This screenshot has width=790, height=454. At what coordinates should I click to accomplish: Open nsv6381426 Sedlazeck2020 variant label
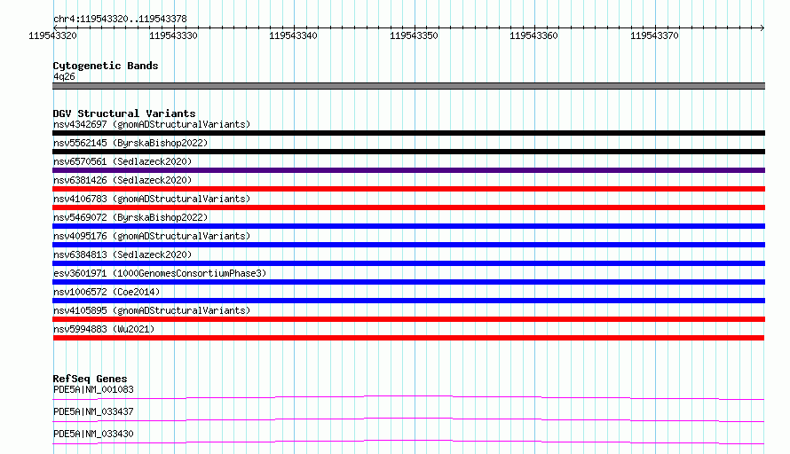click(122, 180)
